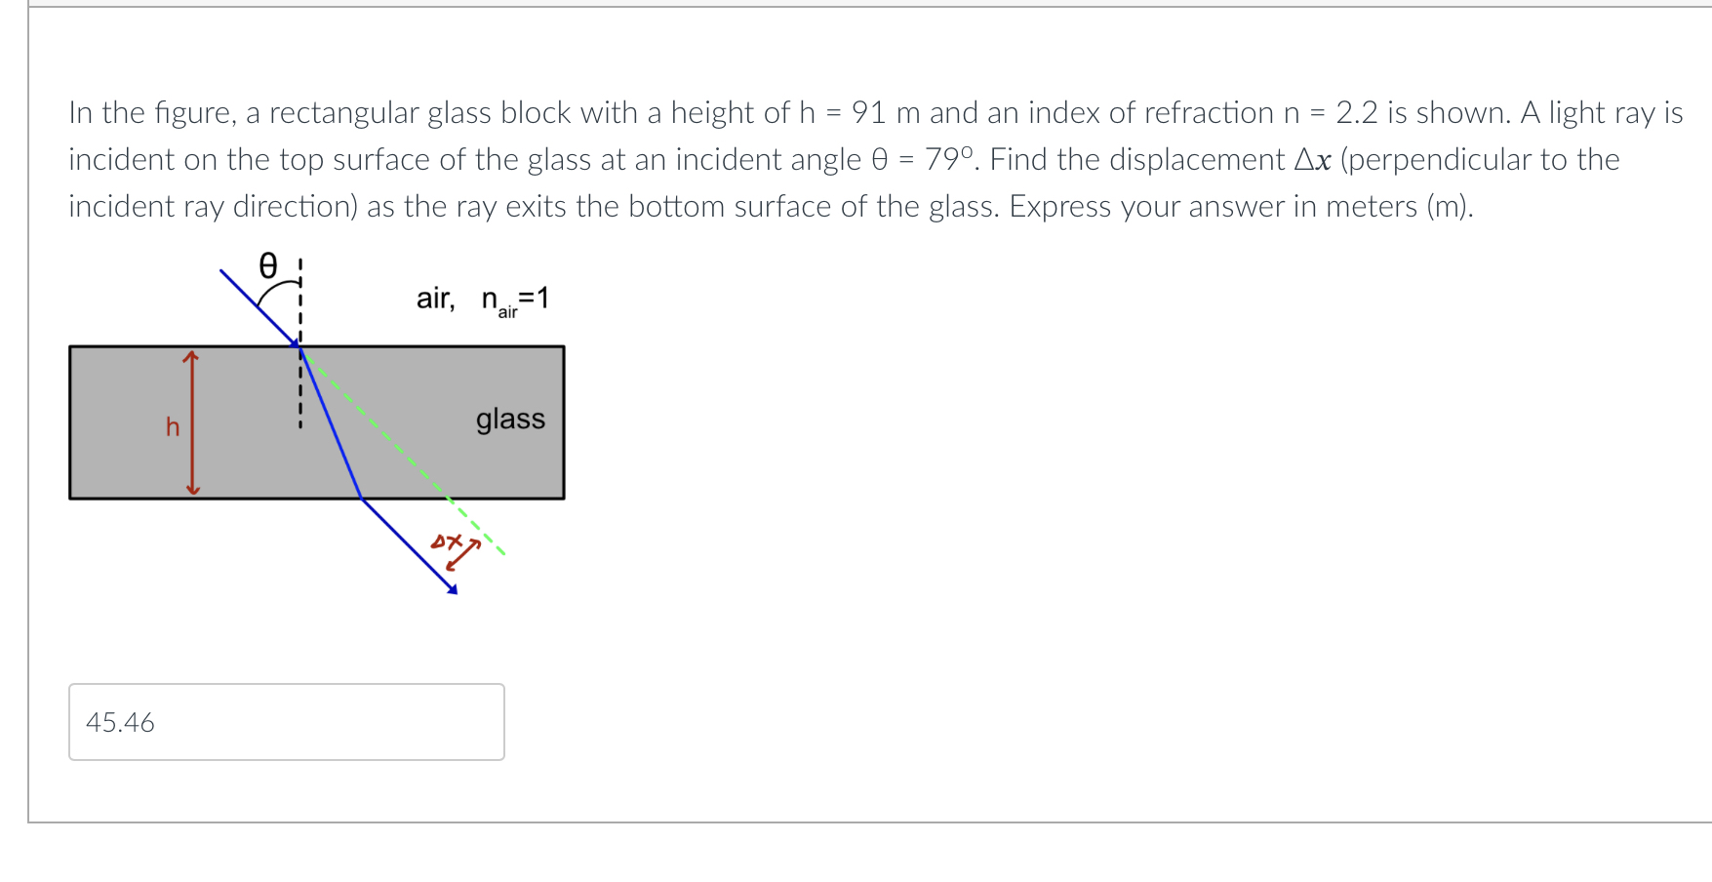
Task: Click the dashed normal line at the top surface
Action: pos(299,302)
